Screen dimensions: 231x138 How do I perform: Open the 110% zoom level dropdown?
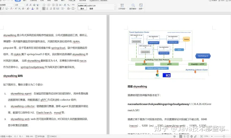[206, 136]
